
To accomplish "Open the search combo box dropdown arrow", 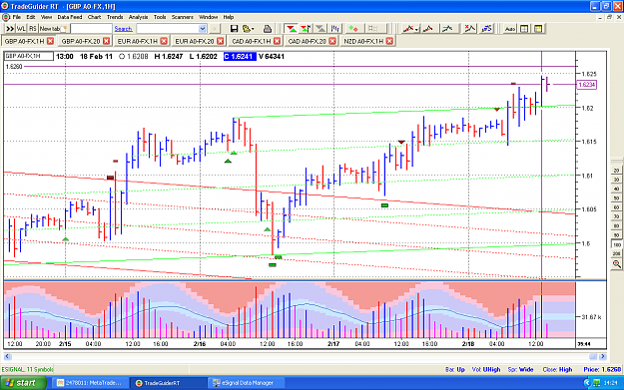I will (202, 29).
